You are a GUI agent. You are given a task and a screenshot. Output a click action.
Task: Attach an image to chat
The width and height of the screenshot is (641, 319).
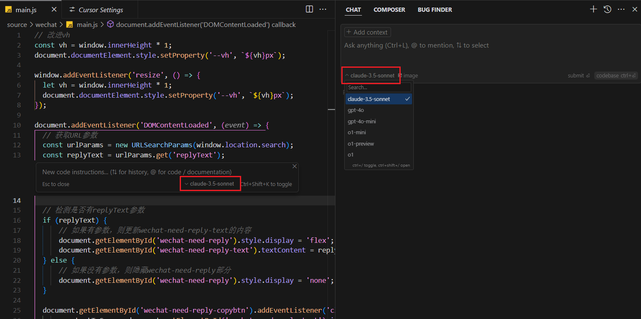[408, 76]
